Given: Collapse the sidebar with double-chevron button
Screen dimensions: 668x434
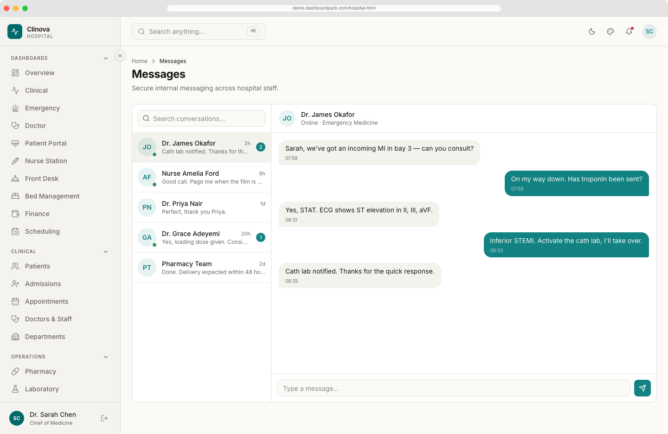Looking at the screenshot, I should tap(120, 56).
